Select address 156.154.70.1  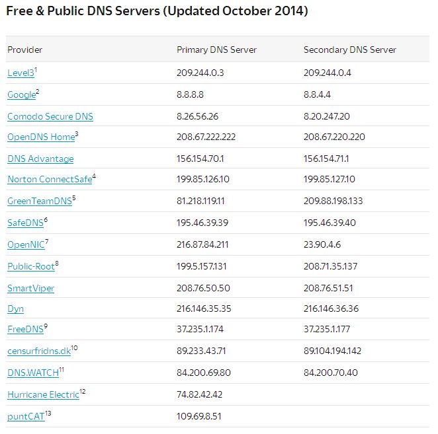[x=200, y=159]
